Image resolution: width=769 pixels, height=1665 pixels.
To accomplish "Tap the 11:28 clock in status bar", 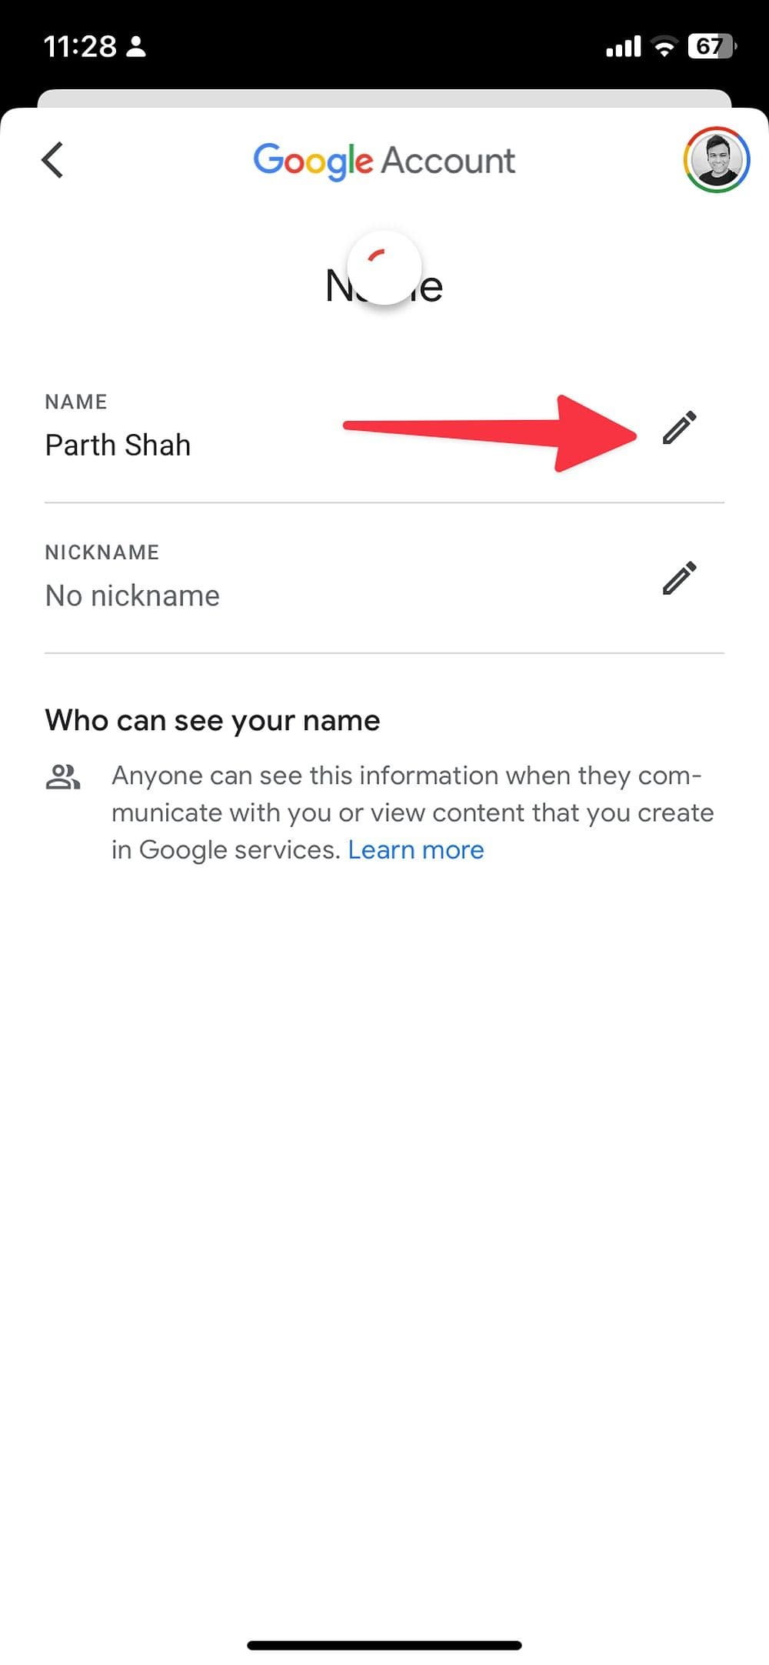I will pyautogui.click(x=80, y=47).
